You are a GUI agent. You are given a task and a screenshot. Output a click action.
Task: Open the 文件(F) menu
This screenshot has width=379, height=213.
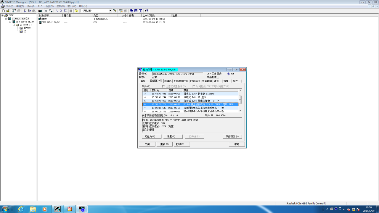coord(9,6)
